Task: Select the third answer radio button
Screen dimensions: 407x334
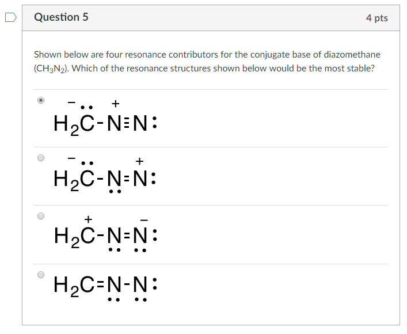Action: pos(41,216)
